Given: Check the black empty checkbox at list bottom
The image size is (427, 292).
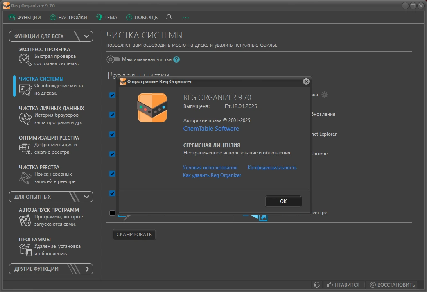Looking at the screenshot, I should tap(112, 213).
